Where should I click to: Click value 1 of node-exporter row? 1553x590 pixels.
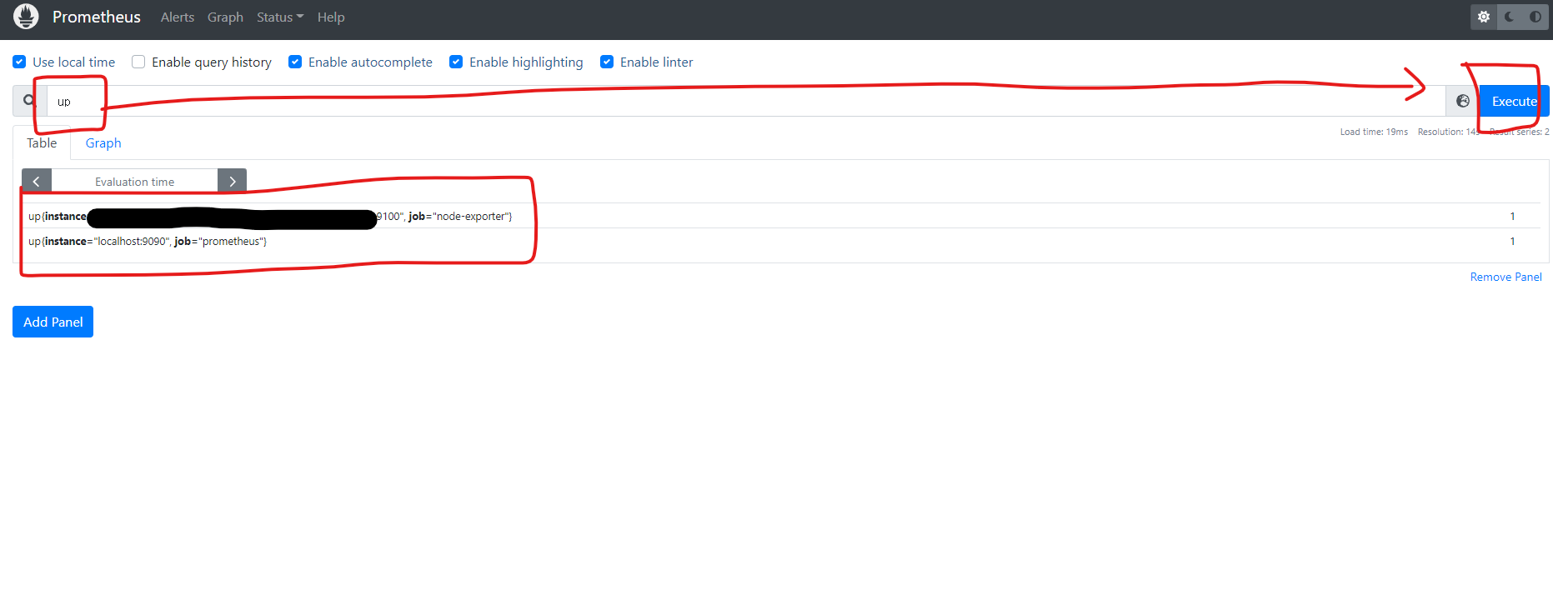tap(1512, 216)
